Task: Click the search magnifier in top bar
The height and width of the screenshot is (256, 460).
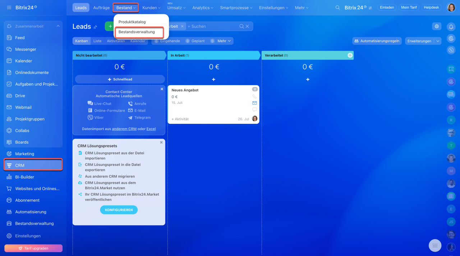Action: tap(337, 8)
